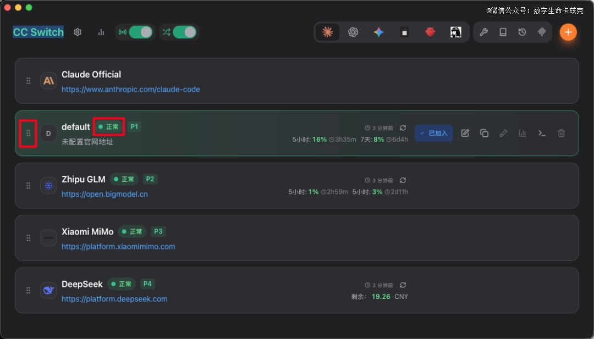Duplicate the default provider

tap(484, 133)
